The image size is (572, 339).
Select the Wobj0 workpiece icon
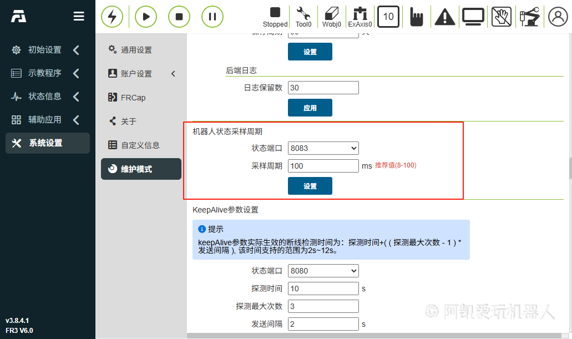click(331, 16)
